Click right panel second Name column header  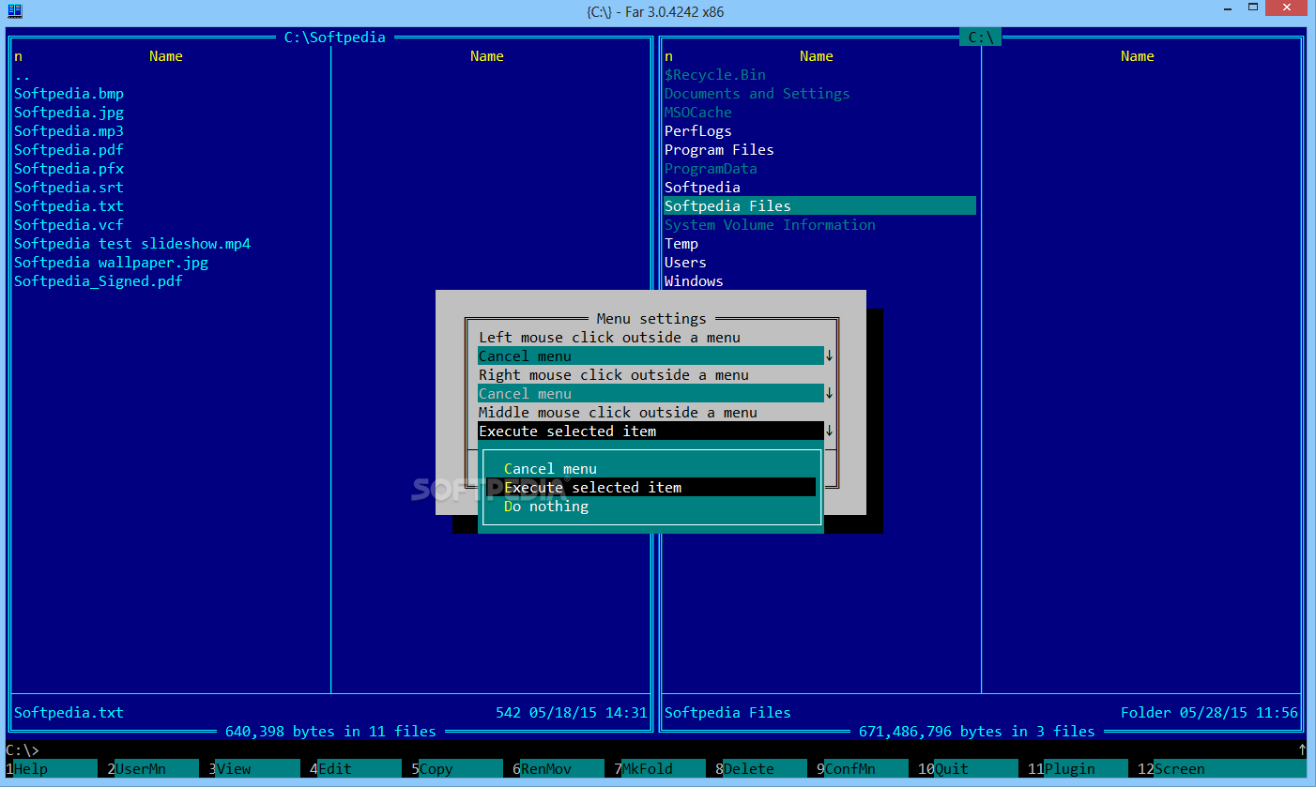click(x=1138, y=56)
